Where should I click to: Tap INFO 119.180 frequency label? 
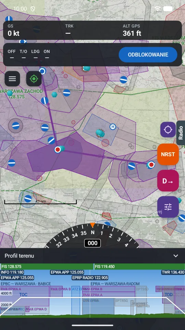(x=12, y=272)
